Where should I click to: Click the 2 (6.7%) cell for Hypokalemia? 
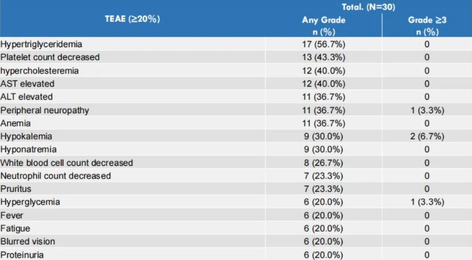(x=427, y=136)
